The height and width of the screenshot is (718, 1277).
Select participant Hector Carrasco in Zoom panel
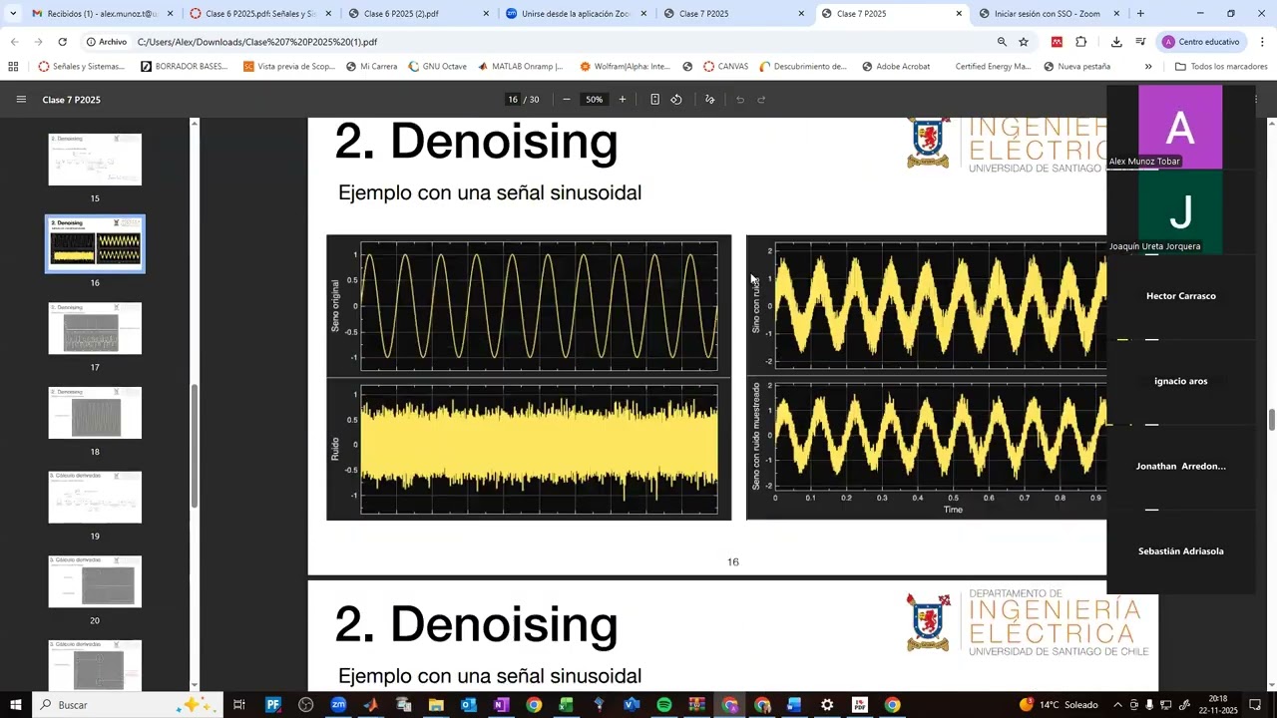pyautogui.click(x=1180, y=297)
